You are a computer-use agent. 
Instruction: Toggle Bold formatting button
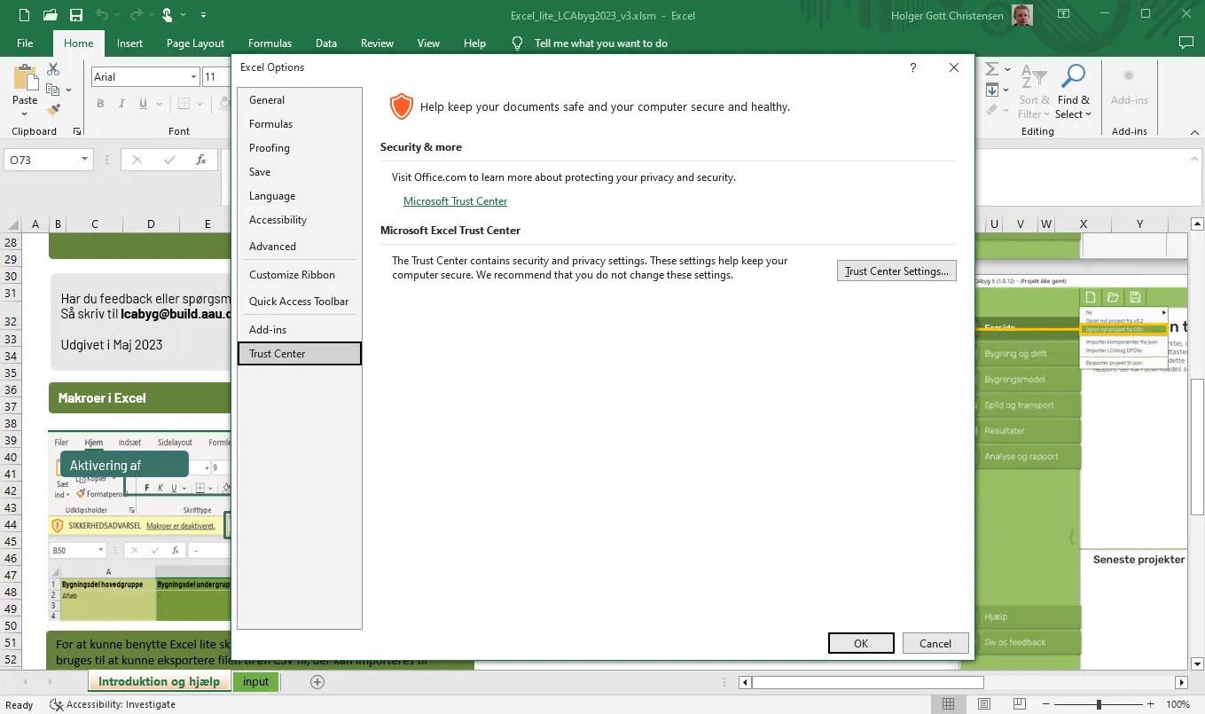pos(100,104)
